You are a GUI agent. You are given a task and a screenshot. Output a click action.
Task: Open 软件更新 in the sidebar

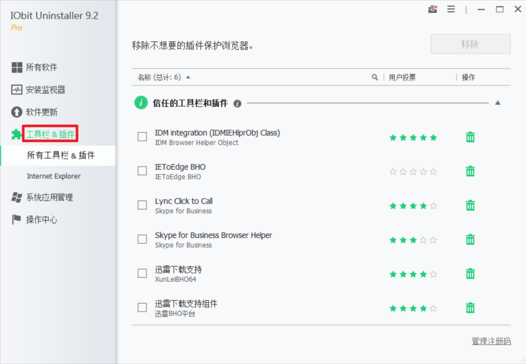pos(41,112)
